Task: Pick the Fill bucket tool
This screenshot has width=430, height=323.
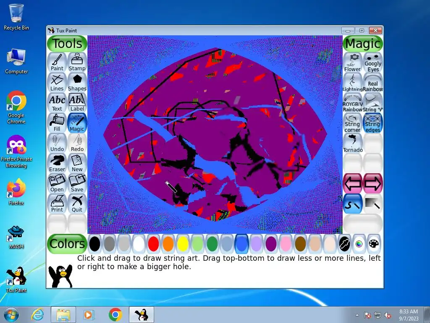Action: click(57, 123)
